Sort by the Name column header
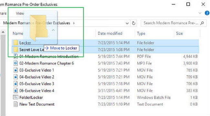The height and width of the screenshot is (116, 210). [18, 34]
